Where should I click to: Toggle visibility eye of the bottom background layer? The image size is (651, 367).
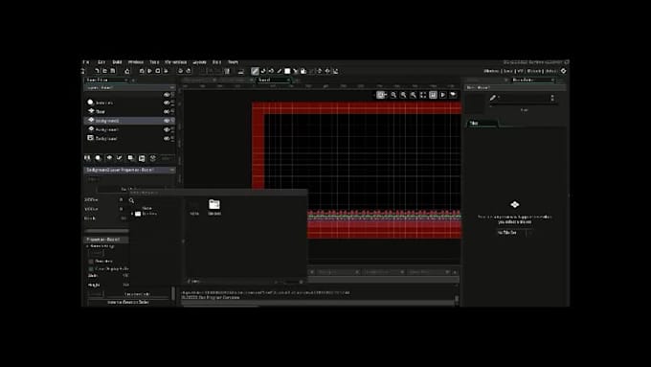167,138
